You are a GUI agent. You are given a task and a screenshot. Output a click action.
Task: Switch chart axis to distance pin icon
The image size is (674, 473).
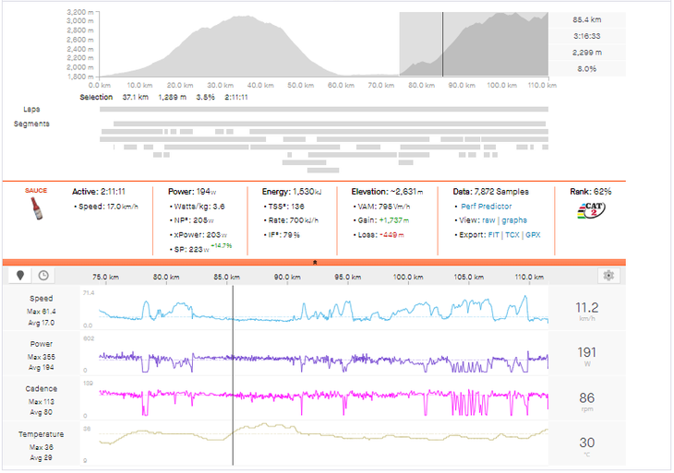point(20,276)
